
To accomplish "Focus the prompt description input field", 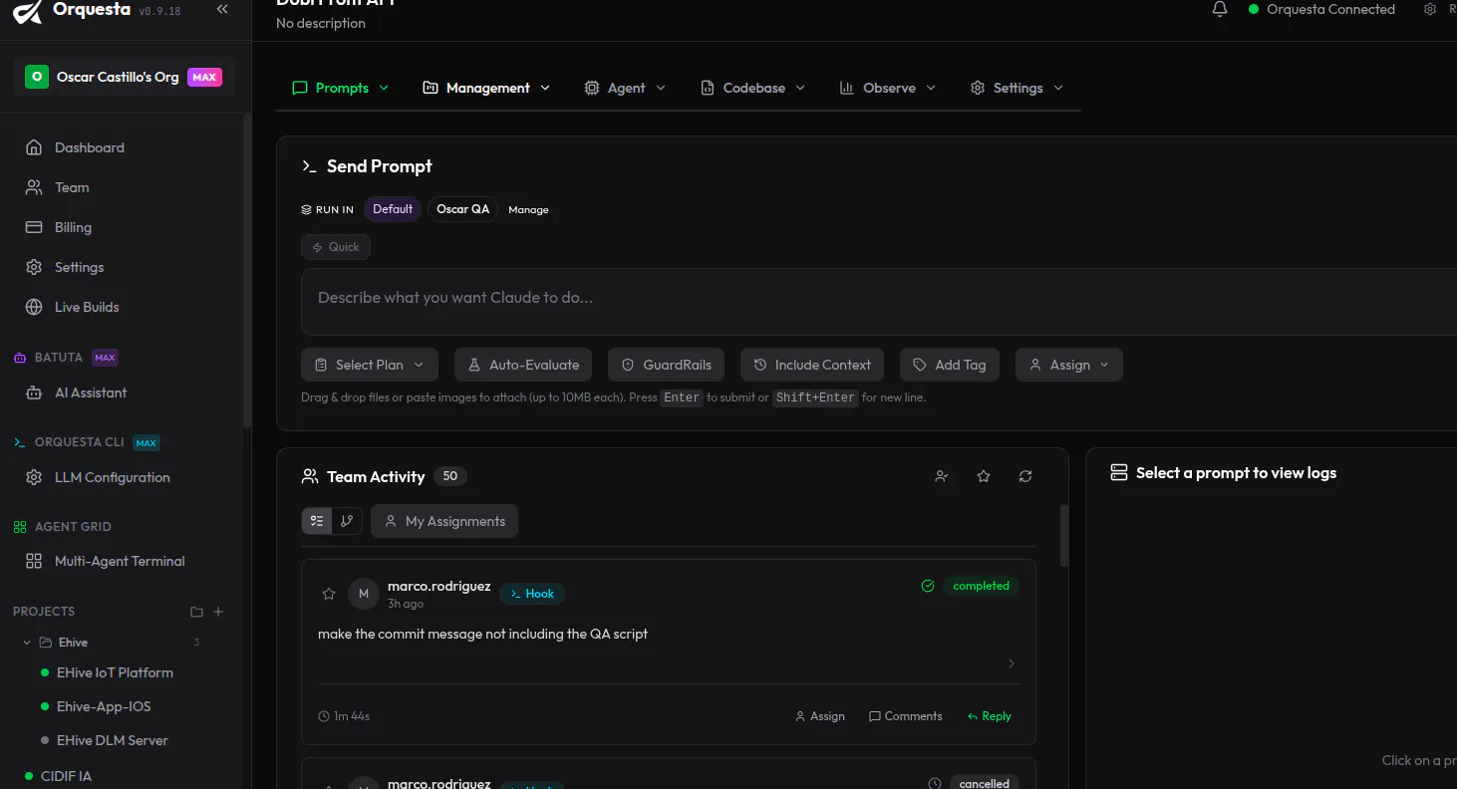I will tap(879, 302).
